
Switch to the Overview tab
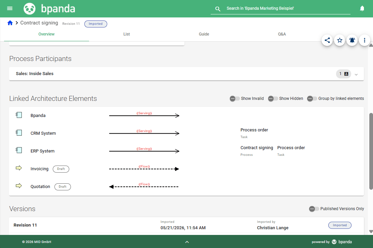coord(46,34)
